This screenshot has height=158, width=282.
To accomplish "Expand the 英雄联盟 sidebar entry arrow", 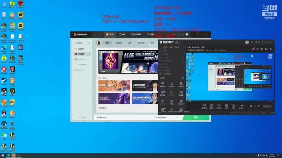I will pos(90,54).
